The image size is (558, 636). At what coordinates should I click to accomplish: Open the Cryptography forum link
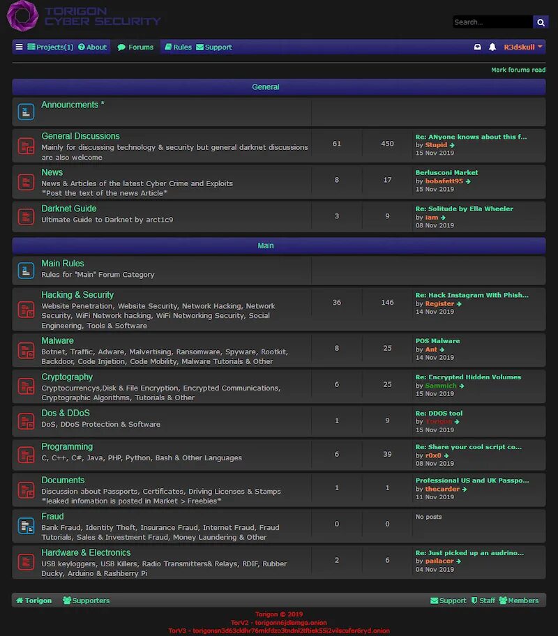pos(67,377)
